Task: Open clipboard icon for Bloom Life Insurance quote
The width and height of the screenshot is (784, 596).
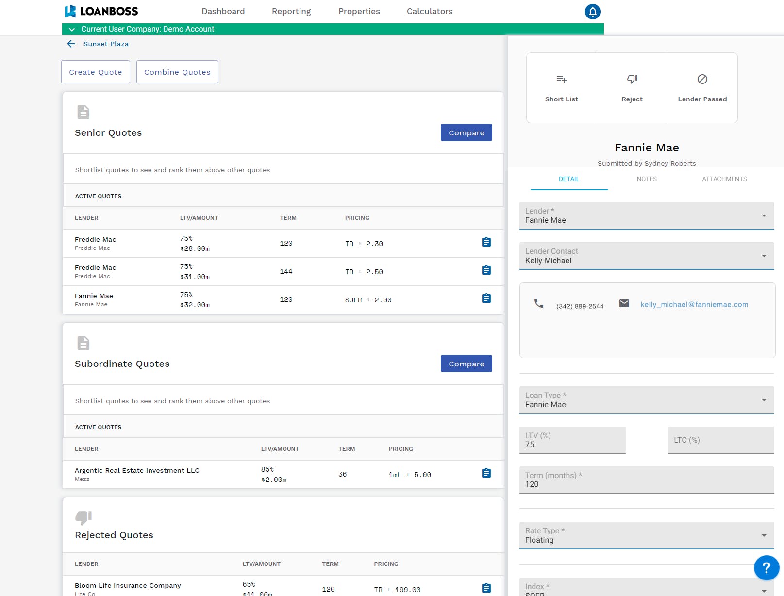Action: tap(486, 588)
